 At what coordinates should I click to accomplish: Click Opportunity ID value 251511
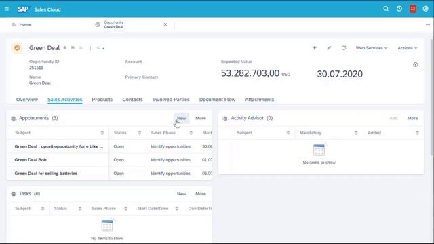[x=36, y=68]
